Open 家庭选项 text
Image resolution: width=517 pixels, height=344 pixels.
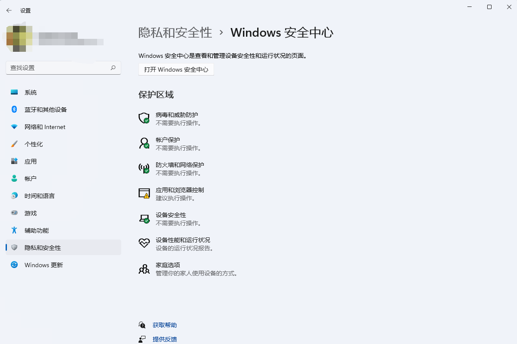(168, 265)
